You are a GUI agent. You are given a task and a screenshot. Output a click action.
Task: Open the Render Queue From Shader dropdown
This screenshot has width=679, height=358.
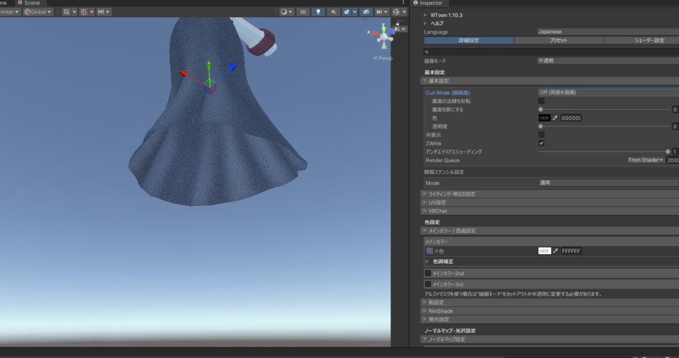click(646, 160)
